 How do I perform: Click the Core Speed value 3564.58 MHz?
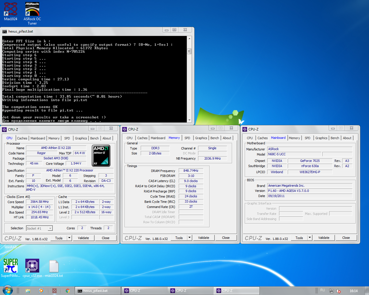pos(40,202)
